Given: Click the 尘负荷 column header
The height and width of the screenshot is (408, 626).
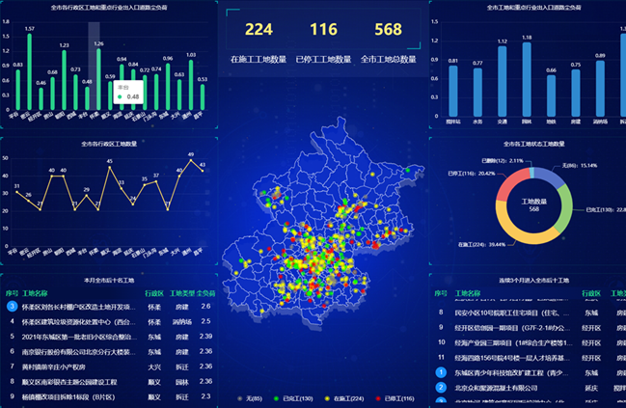Looking at the screenshot, I should click(x=205, y=292).
